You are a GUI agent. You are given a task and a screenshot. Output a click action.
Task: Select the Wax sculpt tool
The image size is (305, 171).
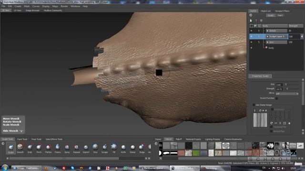pos(95,148)
